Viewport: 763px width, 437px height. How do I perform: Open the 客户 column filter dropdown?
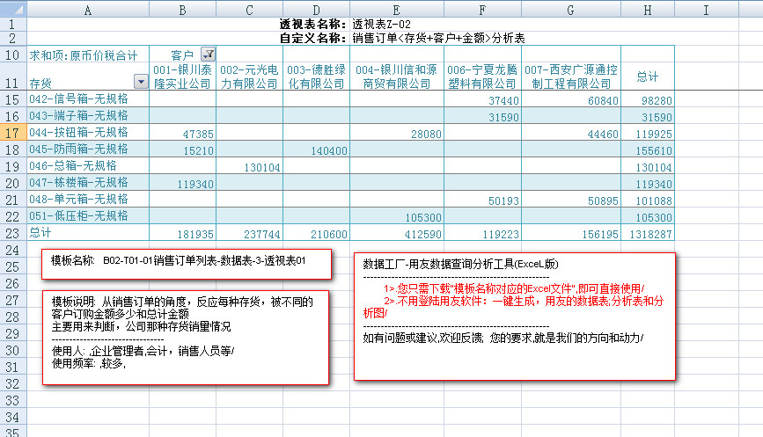(208, 55)
